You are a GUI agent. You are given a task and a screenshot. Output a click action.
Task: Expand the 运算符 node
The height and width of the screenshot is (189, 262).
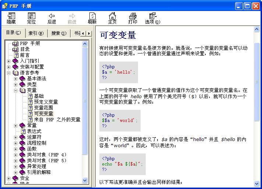[15, 137]
